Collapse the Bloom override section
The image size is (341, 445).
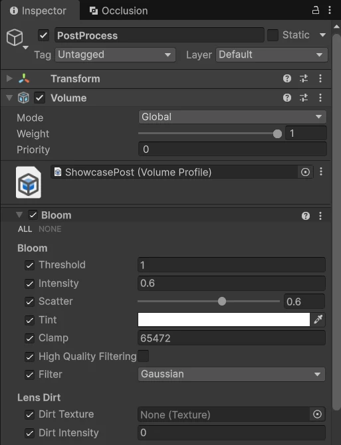tap(19, 215)
